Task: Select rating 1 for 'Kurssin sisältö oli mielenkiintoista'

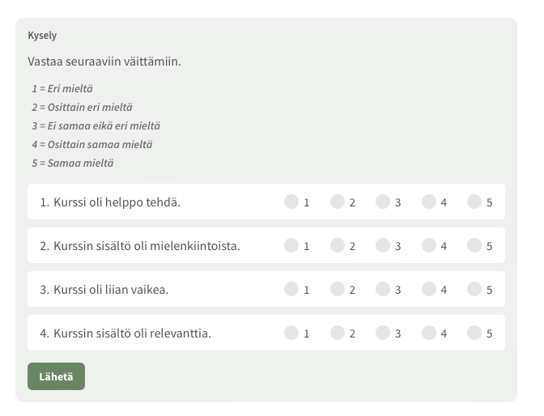Action: point(291,245)
